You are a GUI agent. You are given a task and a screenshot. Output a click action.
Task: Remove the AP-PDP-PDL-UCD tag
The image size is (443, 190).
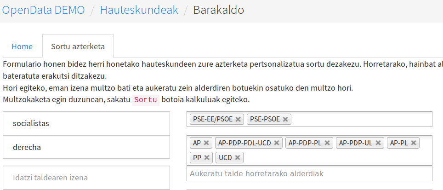(x=277, y=143)
